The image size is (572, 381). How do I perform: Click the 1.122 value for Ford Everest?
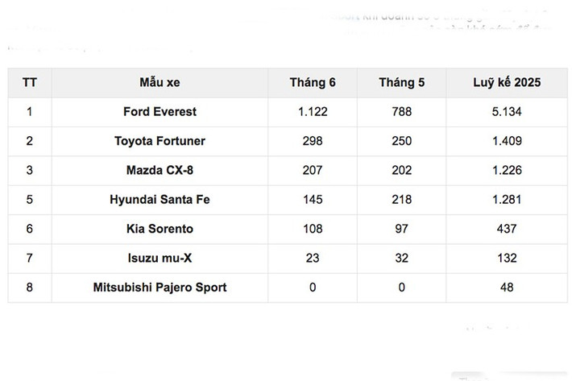tap(313, 112)
